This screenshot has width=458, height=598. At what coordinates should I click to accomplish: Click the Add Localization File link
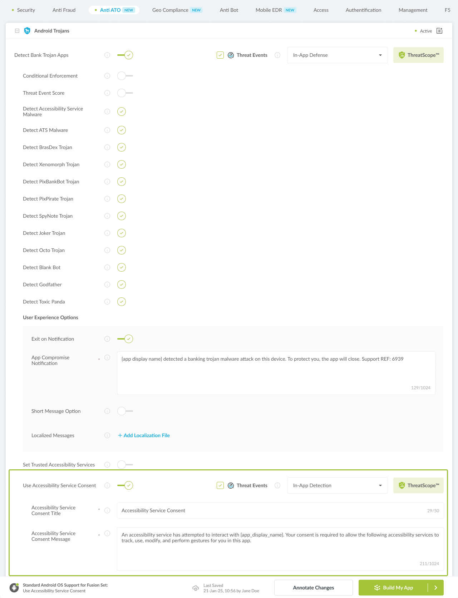pos(144,435)
